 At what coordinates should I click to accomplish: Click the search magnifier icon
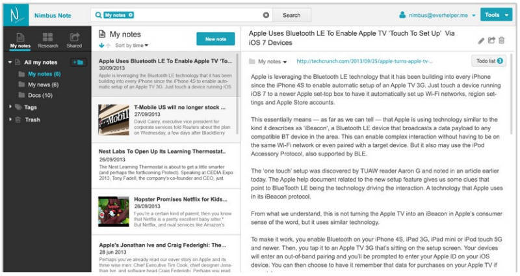click(99, 15)
